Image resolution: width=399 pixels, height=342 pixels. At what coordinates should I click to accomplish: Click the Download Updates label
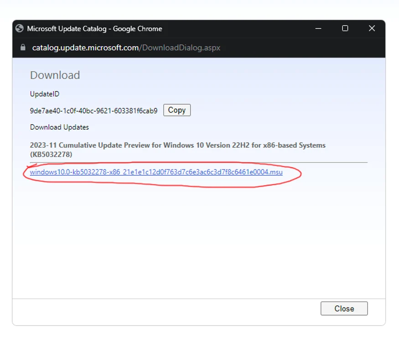(59, 127)
